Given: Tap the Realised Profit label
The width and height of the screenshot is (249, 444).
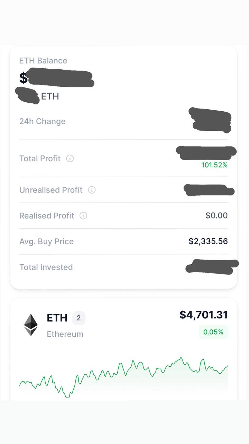Looking at the screenshot, I should click(x=47, y=216).
